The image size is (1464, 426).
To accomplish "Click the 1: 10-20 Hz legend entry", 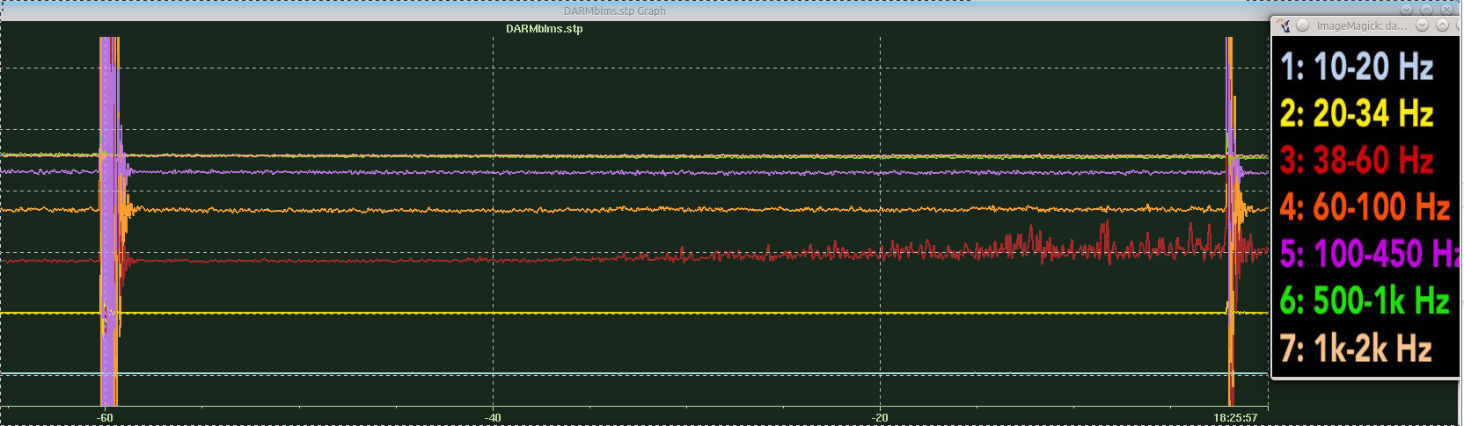I will tap(1357, 67).
